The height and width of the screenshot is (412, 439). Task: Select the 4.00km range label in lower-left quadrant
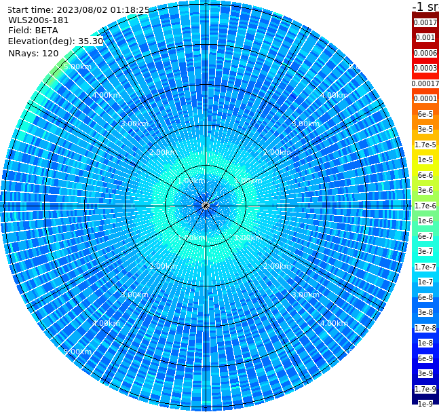coord(106,323)
